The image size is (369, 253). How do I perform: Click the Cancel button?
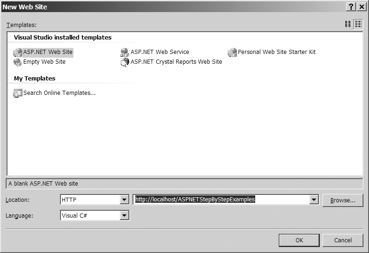click(343, 240)
